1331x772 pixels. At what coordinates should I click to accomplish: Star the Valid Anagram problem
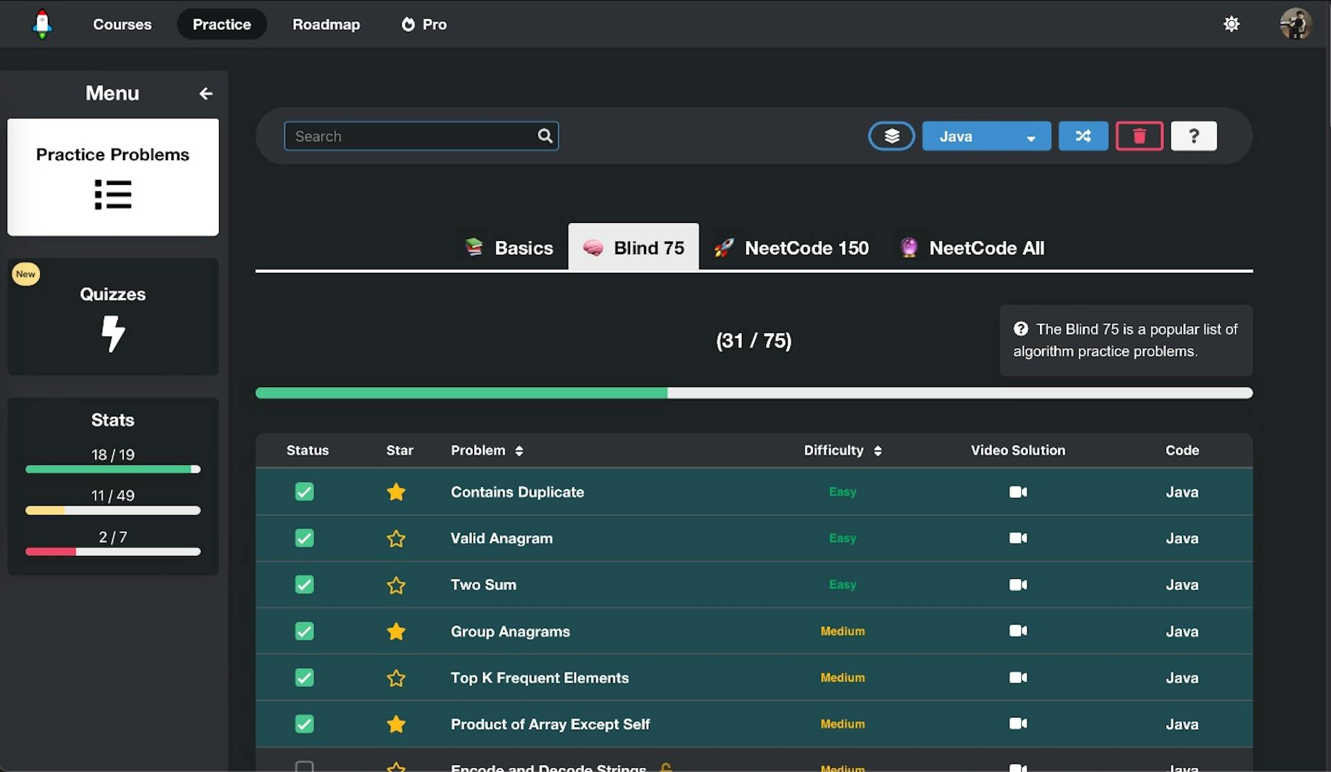coord(396,539)
